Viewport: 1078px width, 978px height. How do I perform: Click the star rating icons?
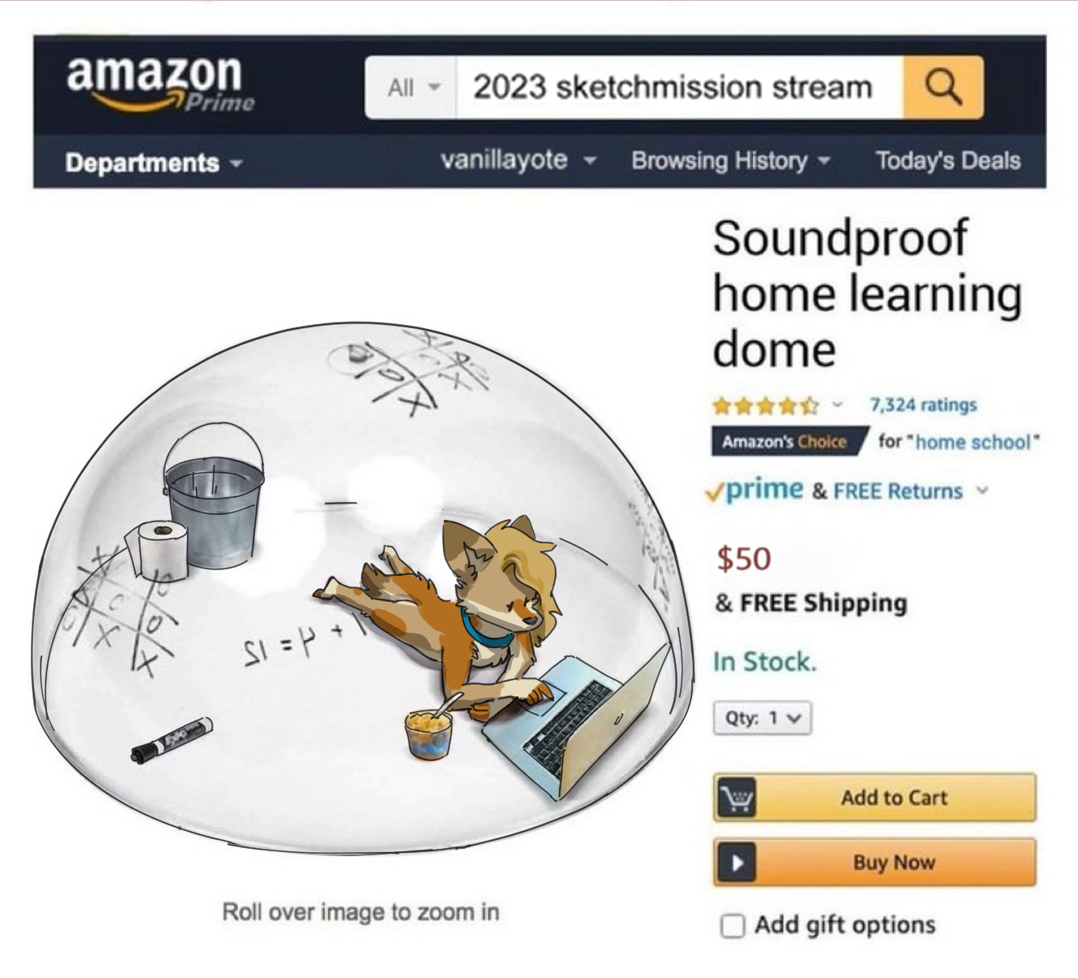765,405
